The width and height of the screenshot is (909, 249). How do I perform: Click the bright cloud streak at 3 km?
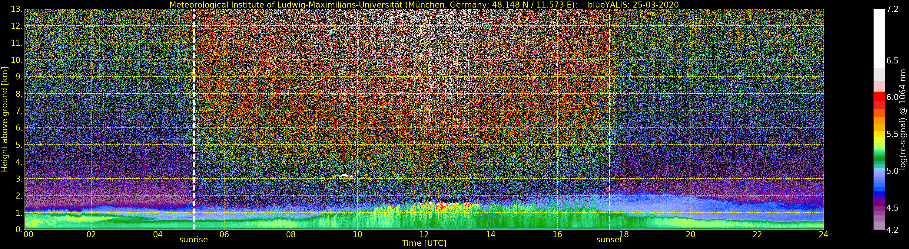click(x=343, y=175)
